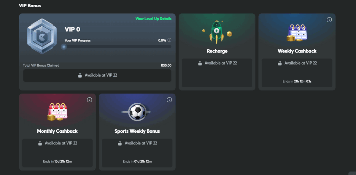Click Weekly Cashback locked Available at VIP 22
This screenshot has width=356, height=175.
coord(297,63)
